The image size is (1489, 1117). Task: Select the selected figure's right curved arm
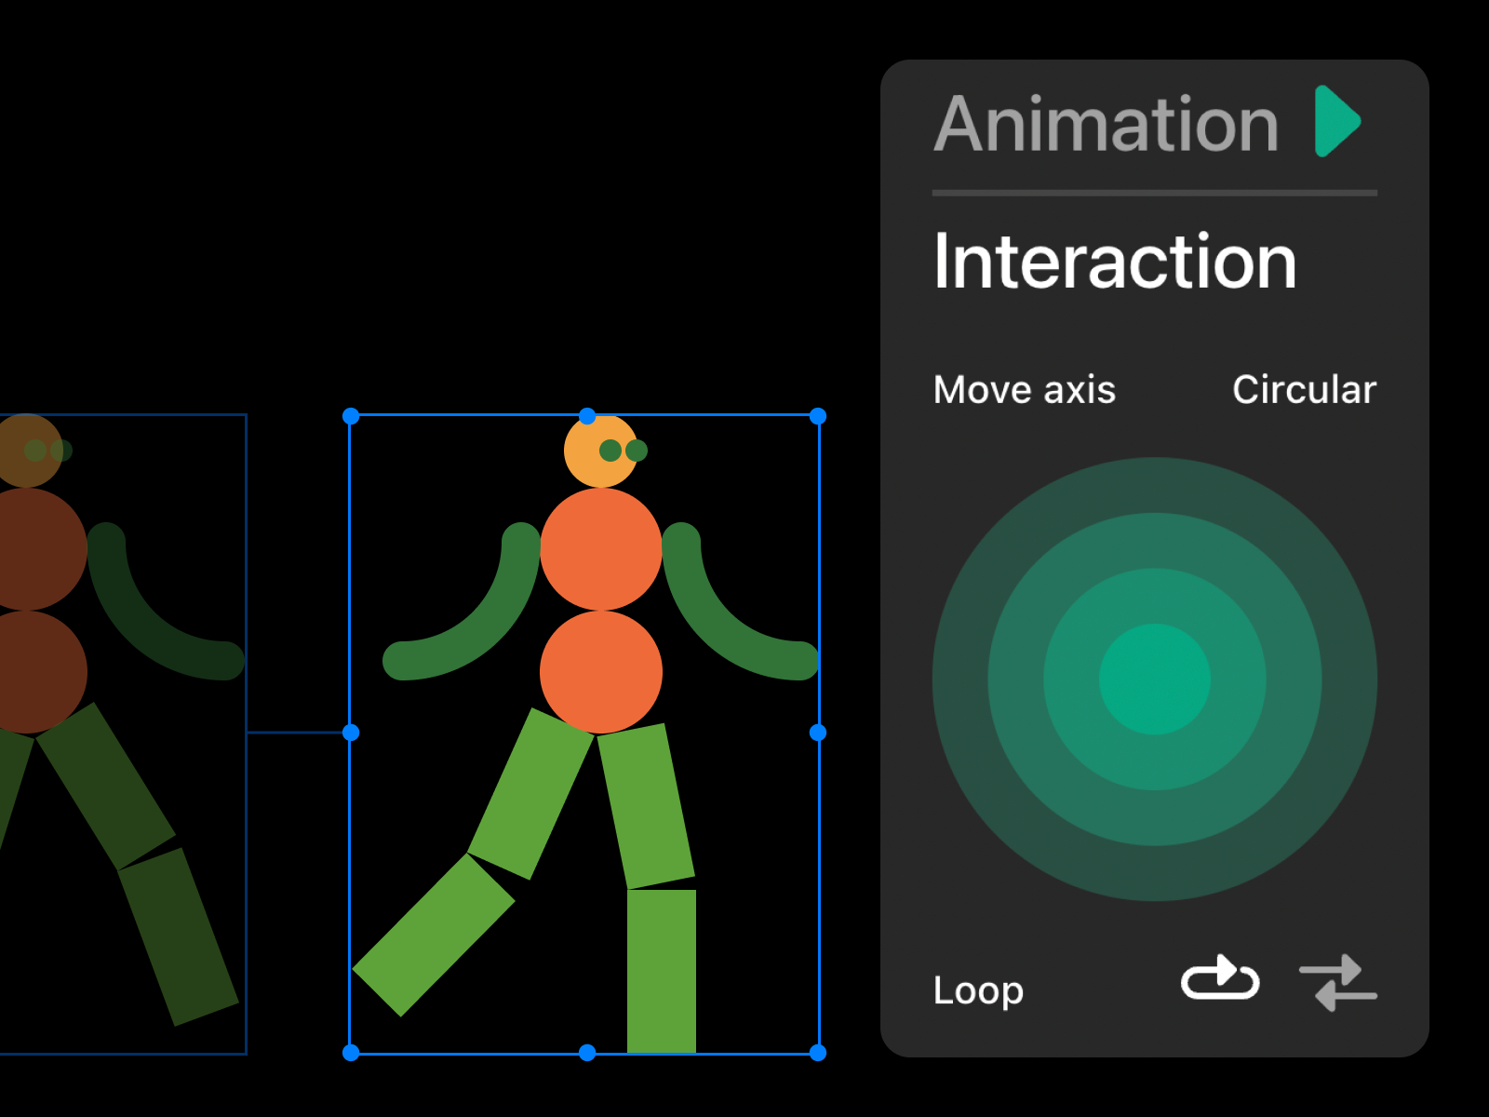717,624
